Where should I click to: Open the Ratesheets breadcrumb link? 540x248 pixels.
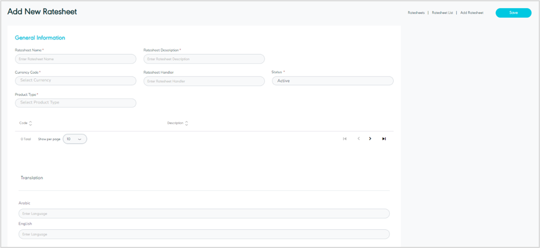point(416,13)
